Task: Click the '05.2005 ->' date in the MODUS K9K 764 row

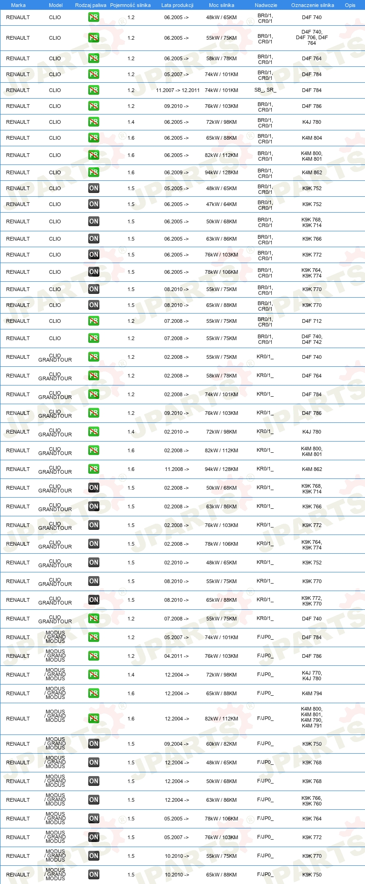Action: pyautogui.click(x=176, y=819)
